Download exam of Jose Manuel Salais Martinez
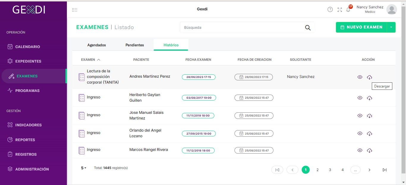 tap(369, 116)
